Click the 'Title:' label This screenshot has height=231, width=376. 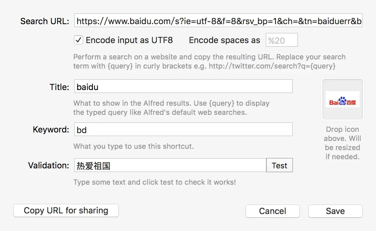click(x=59, y=87)
